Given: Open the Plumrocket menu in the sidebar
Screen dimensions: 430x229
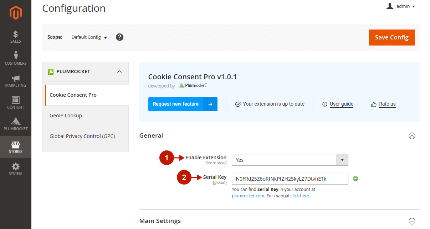Looking at the screenshot, I should 16,124.
